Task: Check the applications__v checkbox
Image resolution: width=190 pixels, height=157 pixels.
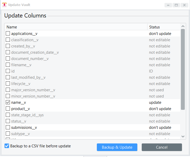Action: click(x=8, y=34)
